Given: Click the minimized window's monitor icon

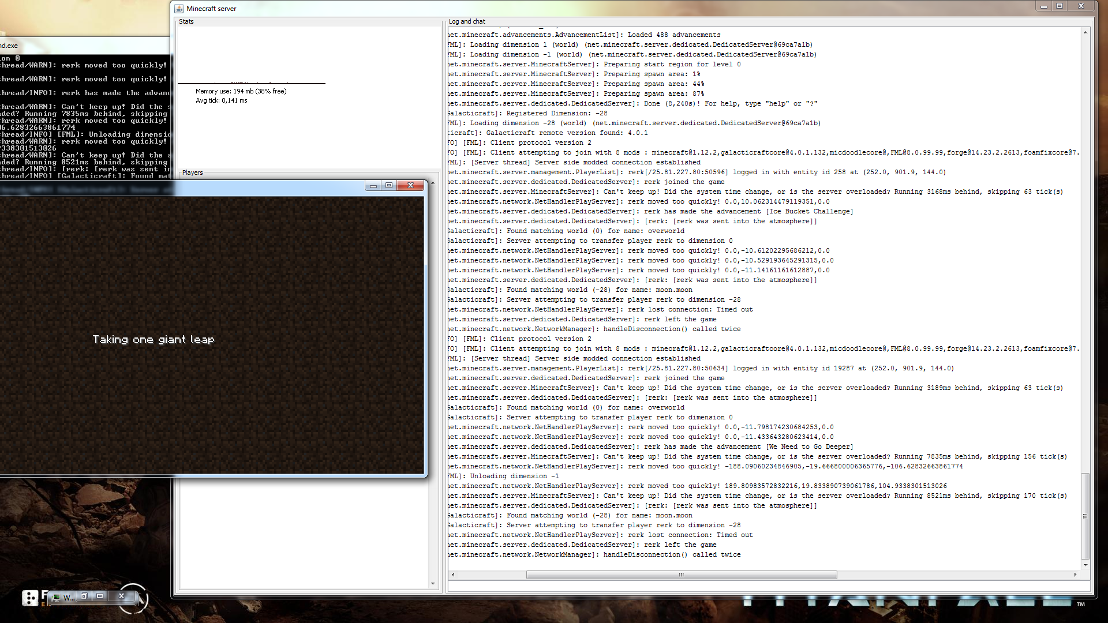Looking at the screenshot, I should pos(56,597).
